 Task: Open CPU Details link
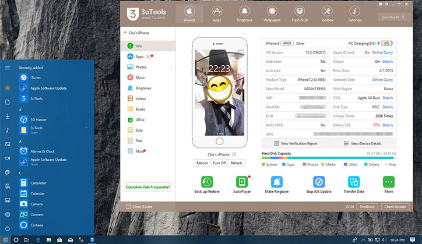point(388,98)
